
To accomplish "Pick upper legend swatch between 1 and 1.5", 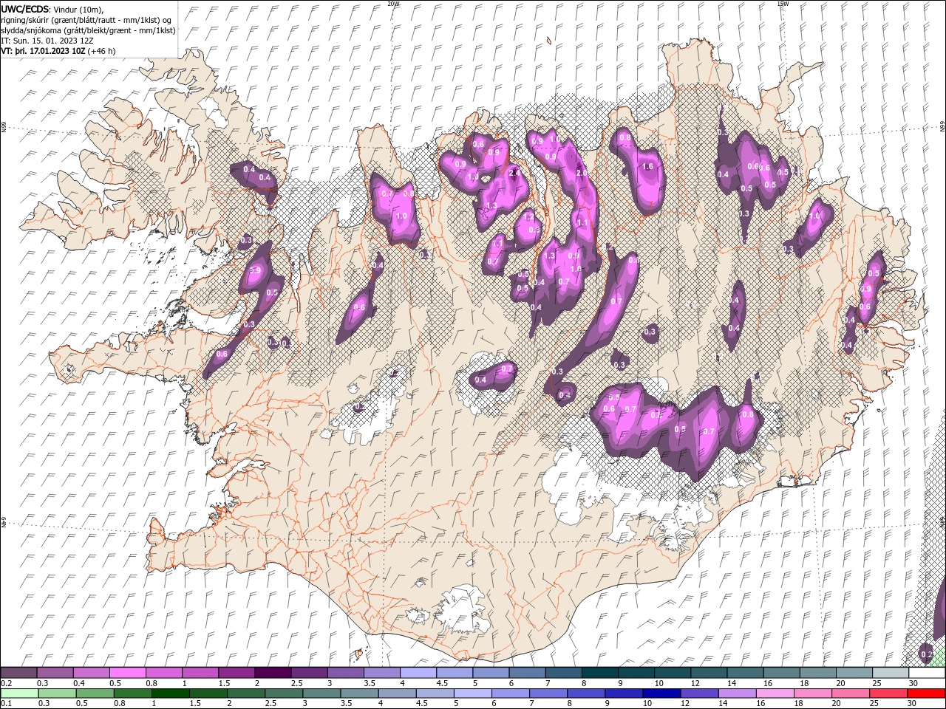I will coord(200,673).
